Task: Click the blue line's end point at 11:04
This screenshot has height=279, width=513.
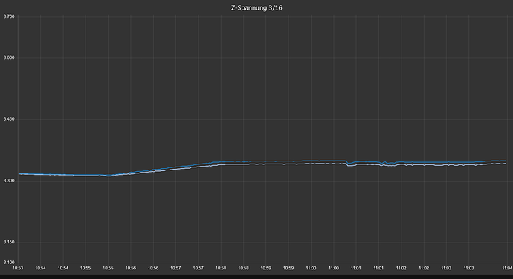Action: [x=506, y=161]
